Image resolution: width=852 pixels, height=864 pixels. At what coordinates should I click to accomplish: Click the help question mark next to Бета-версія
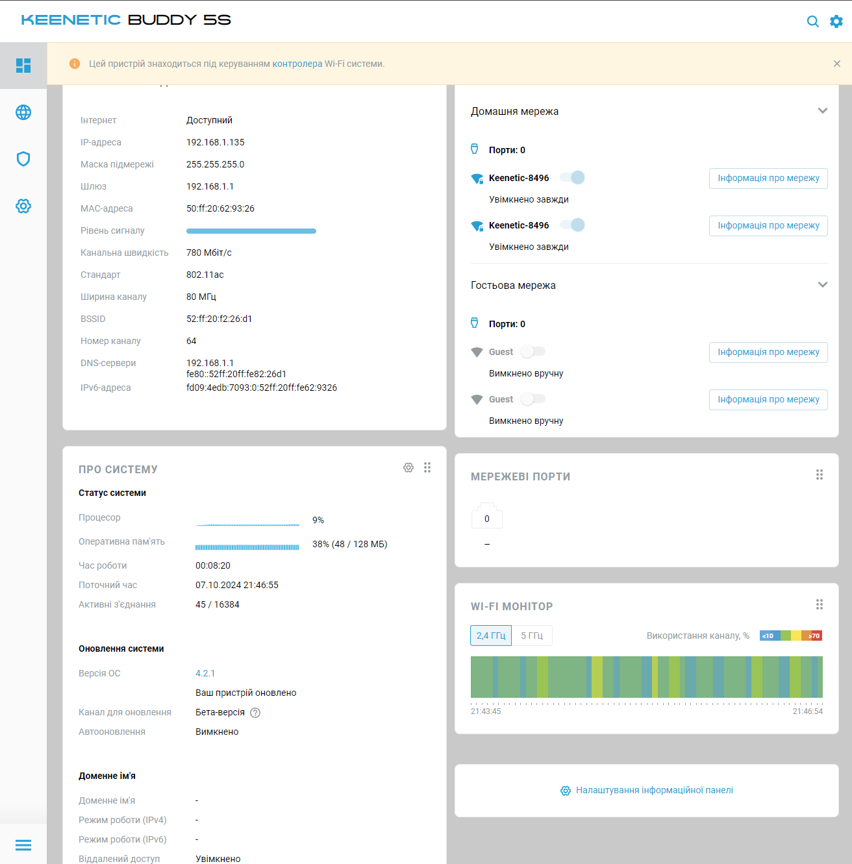tap(255, 712)
